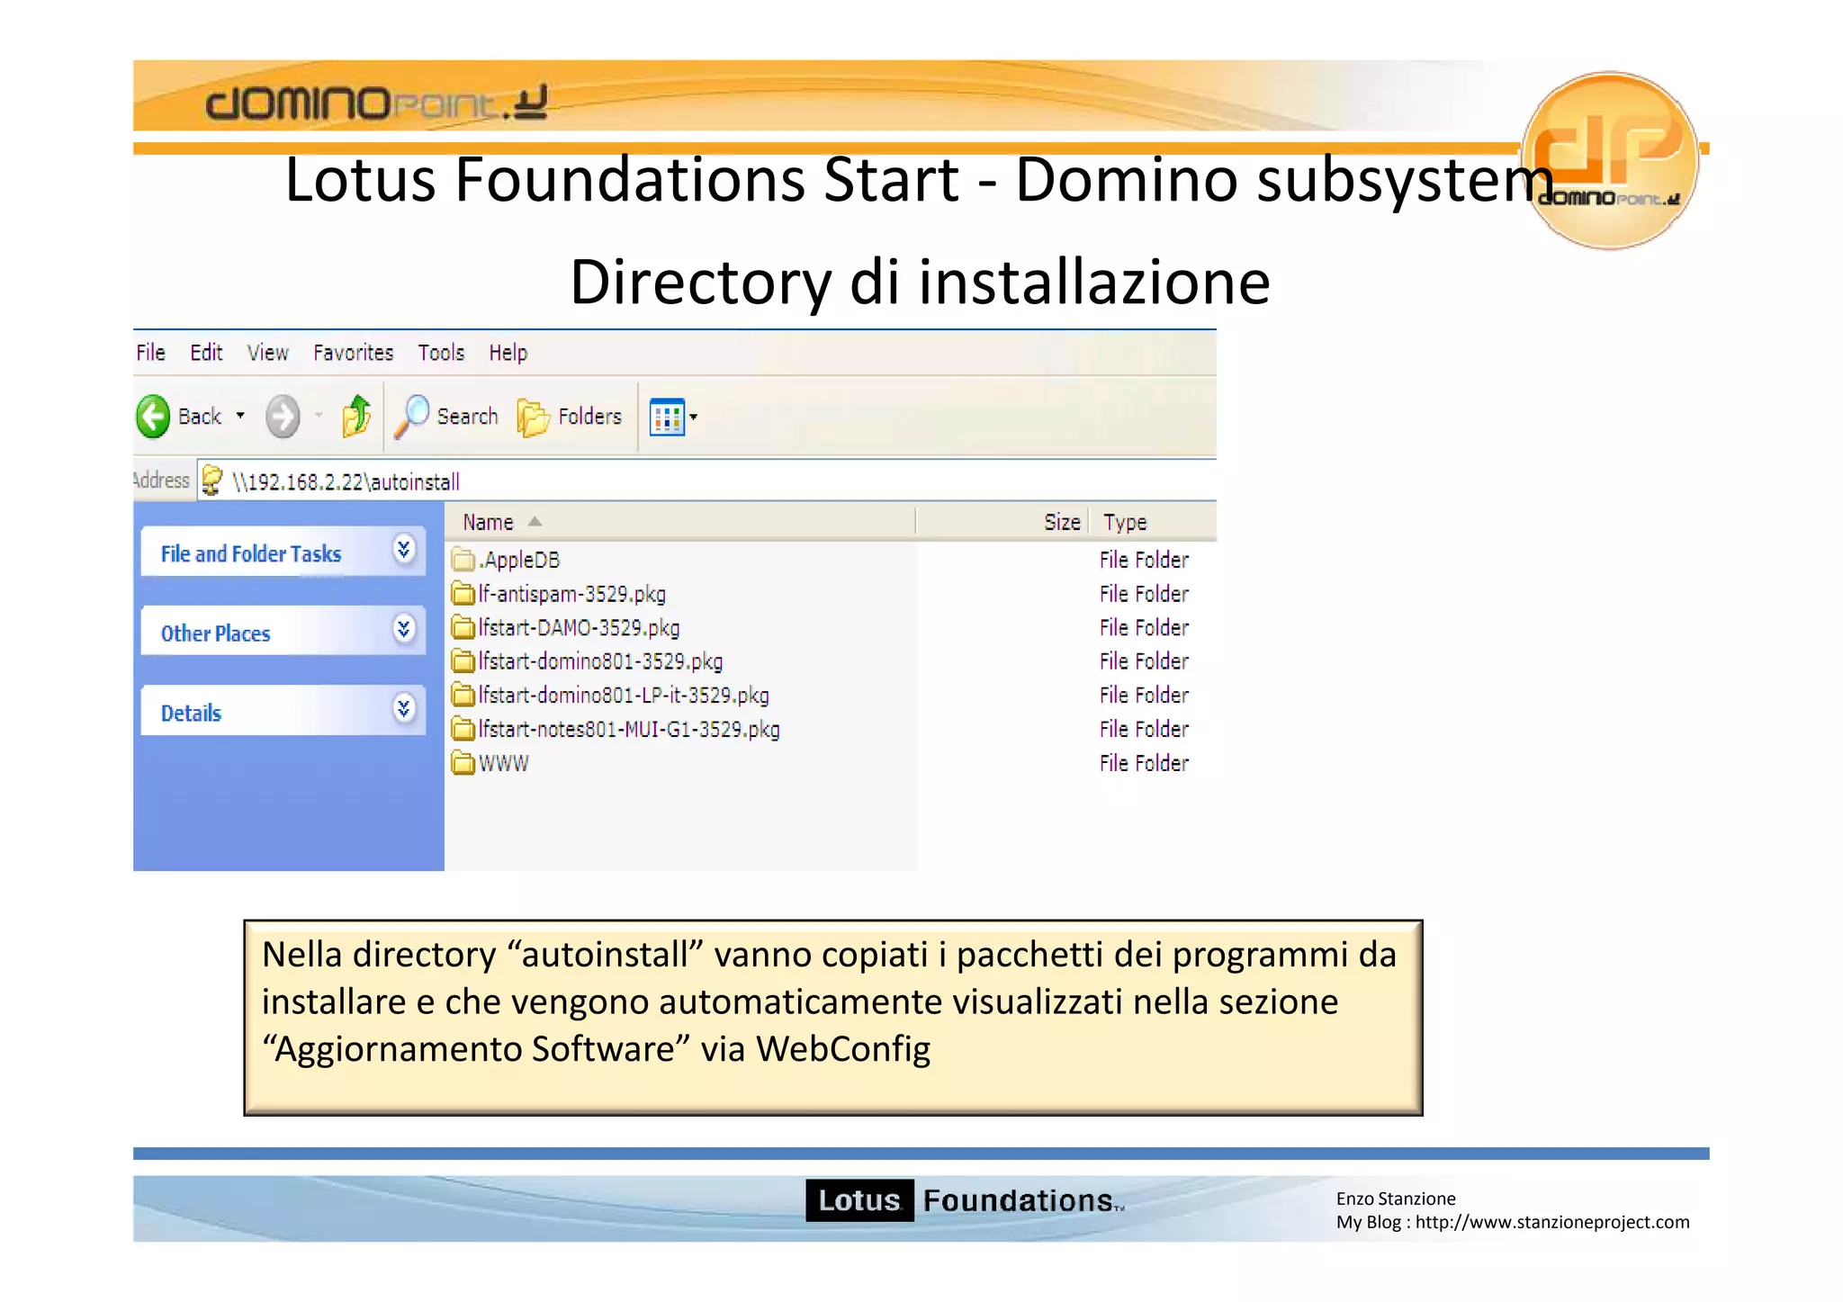
Task: Open the View menu
Action: tap(268, 353)
